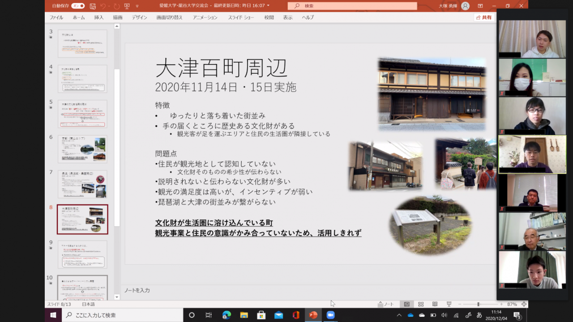Switch to Slide Sorter view
The image size is (573, 322).
[x=421, y=304]
